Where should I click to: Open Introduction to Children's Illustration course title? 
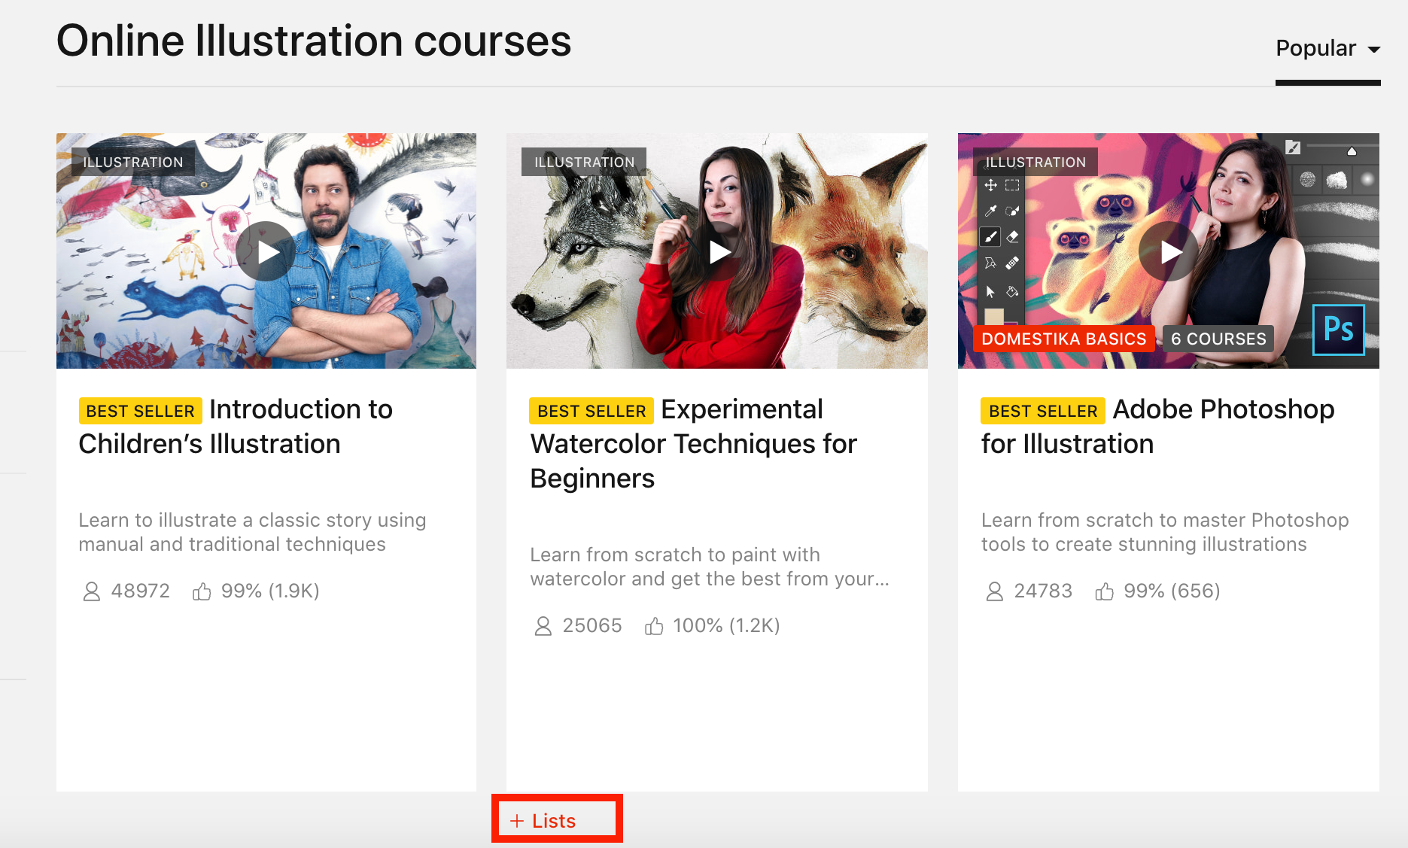pos(236,427)
